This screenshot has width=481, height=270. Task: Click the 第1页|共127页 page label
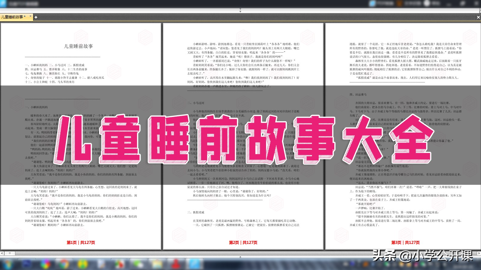tap(80, 242)
